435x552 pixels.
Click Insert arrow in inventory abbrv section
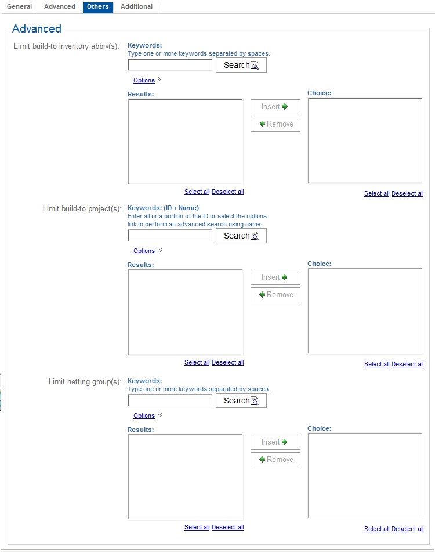tap(275, 107)
